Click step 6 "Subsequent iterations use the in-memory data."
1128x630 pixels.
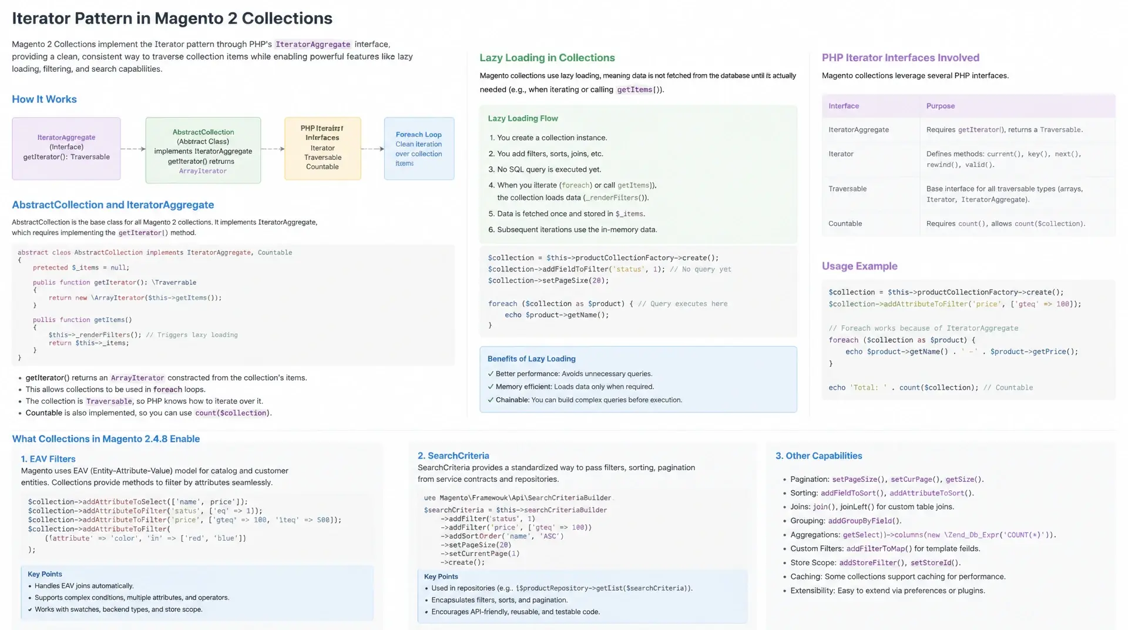click(x=572, y=229)
